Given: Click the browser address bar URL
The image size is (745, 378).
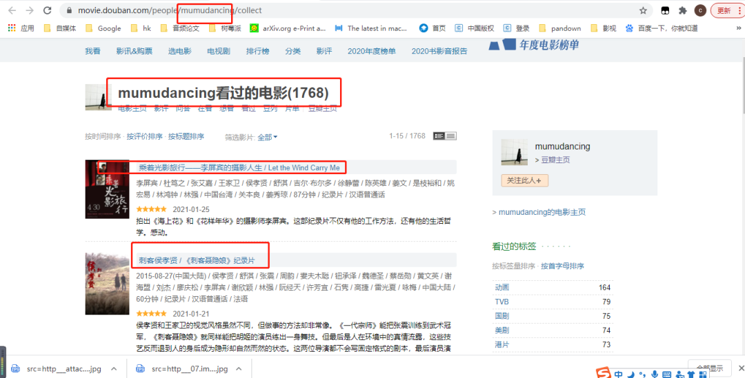Looking at the screenshot, I should click(x=170, y=10).
